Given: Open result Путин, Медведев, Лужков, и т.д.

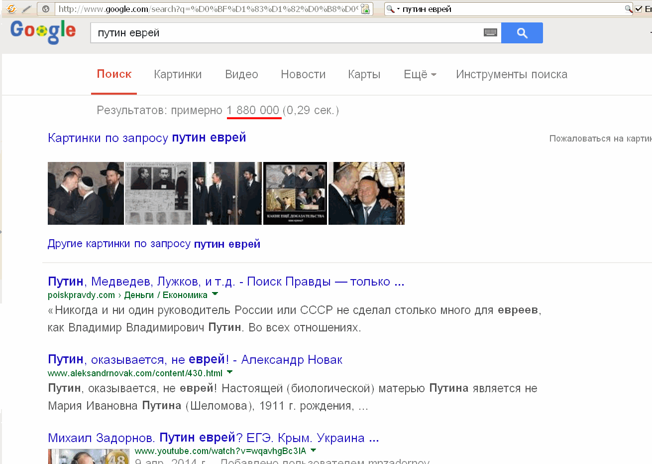Looking at the screenshot, I should (226, 282).
